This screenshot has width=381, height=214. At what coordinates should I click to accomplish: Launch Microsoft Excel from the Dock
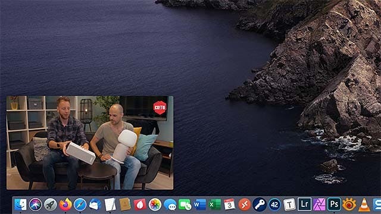pos(215,204)
